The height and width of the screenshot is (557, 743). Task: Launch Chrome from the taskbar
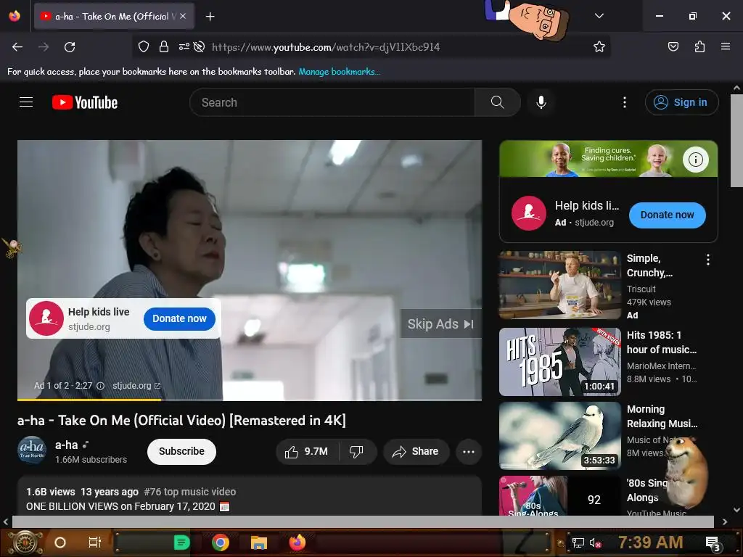pos(221,542)
